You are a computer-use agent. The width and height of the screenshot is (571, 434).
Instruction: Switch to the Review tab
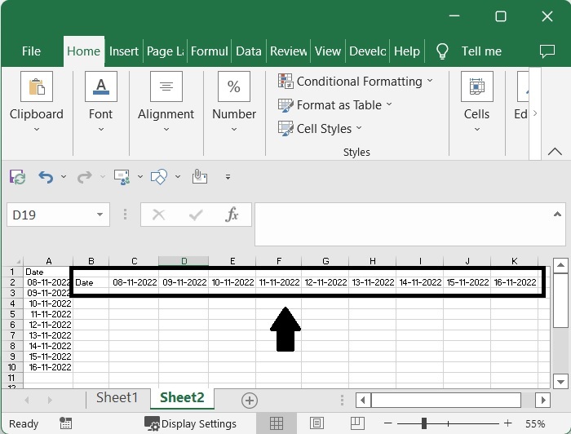(289, 51)
